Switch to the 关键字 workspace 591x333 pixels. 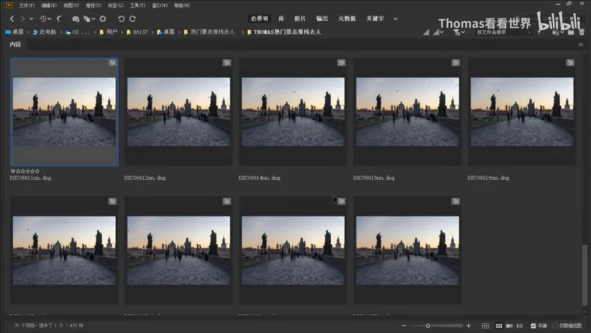tap(375, 19)
